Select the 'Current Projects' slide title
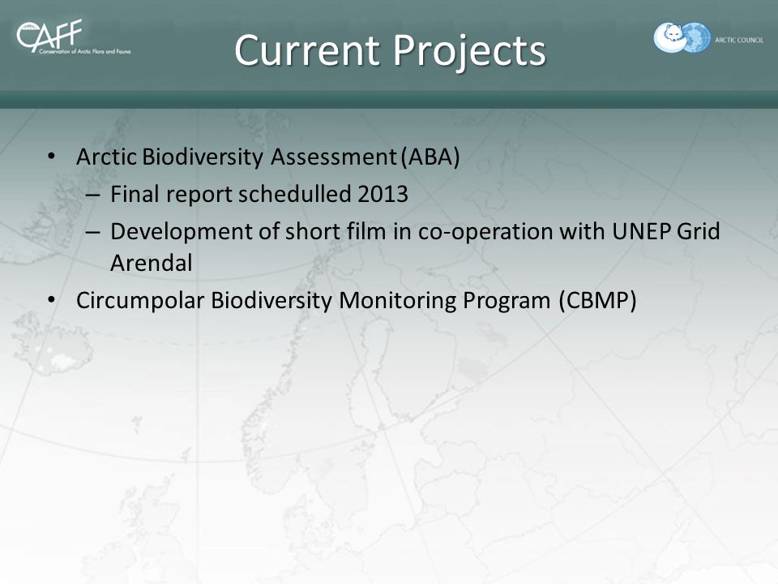 (390, 50)
